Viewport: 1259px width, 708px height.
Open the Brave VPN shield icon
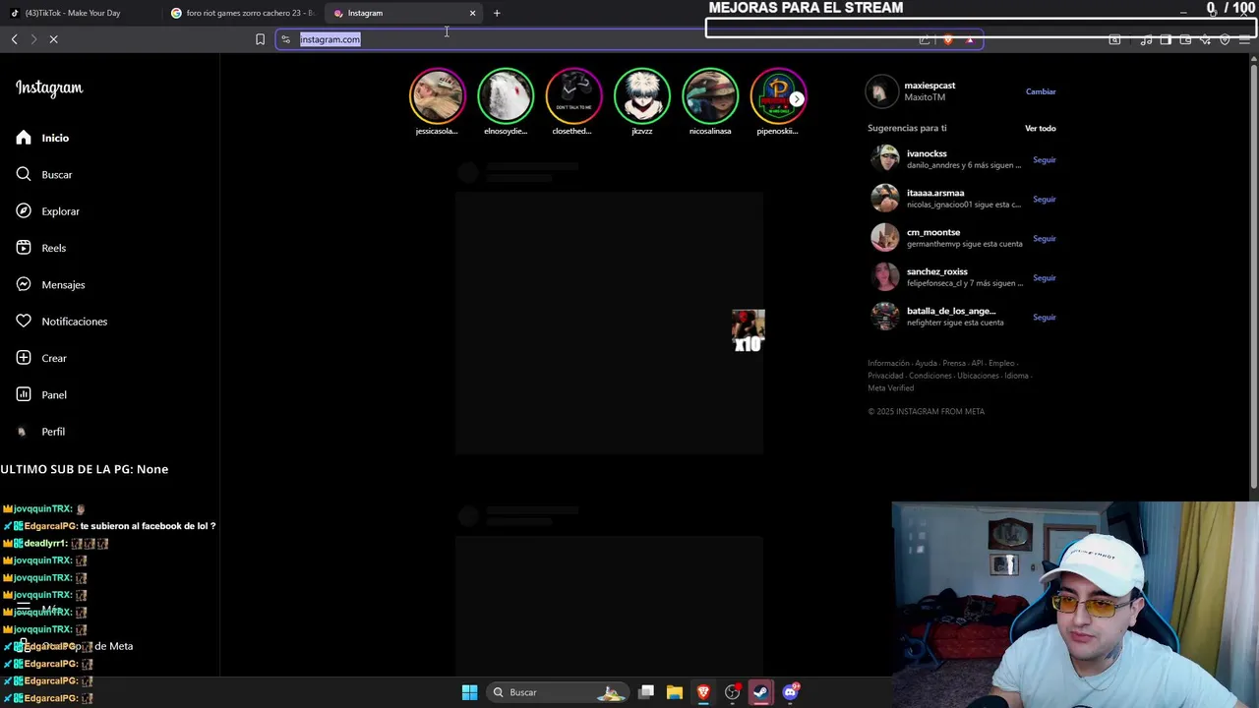pos(1225,39)
